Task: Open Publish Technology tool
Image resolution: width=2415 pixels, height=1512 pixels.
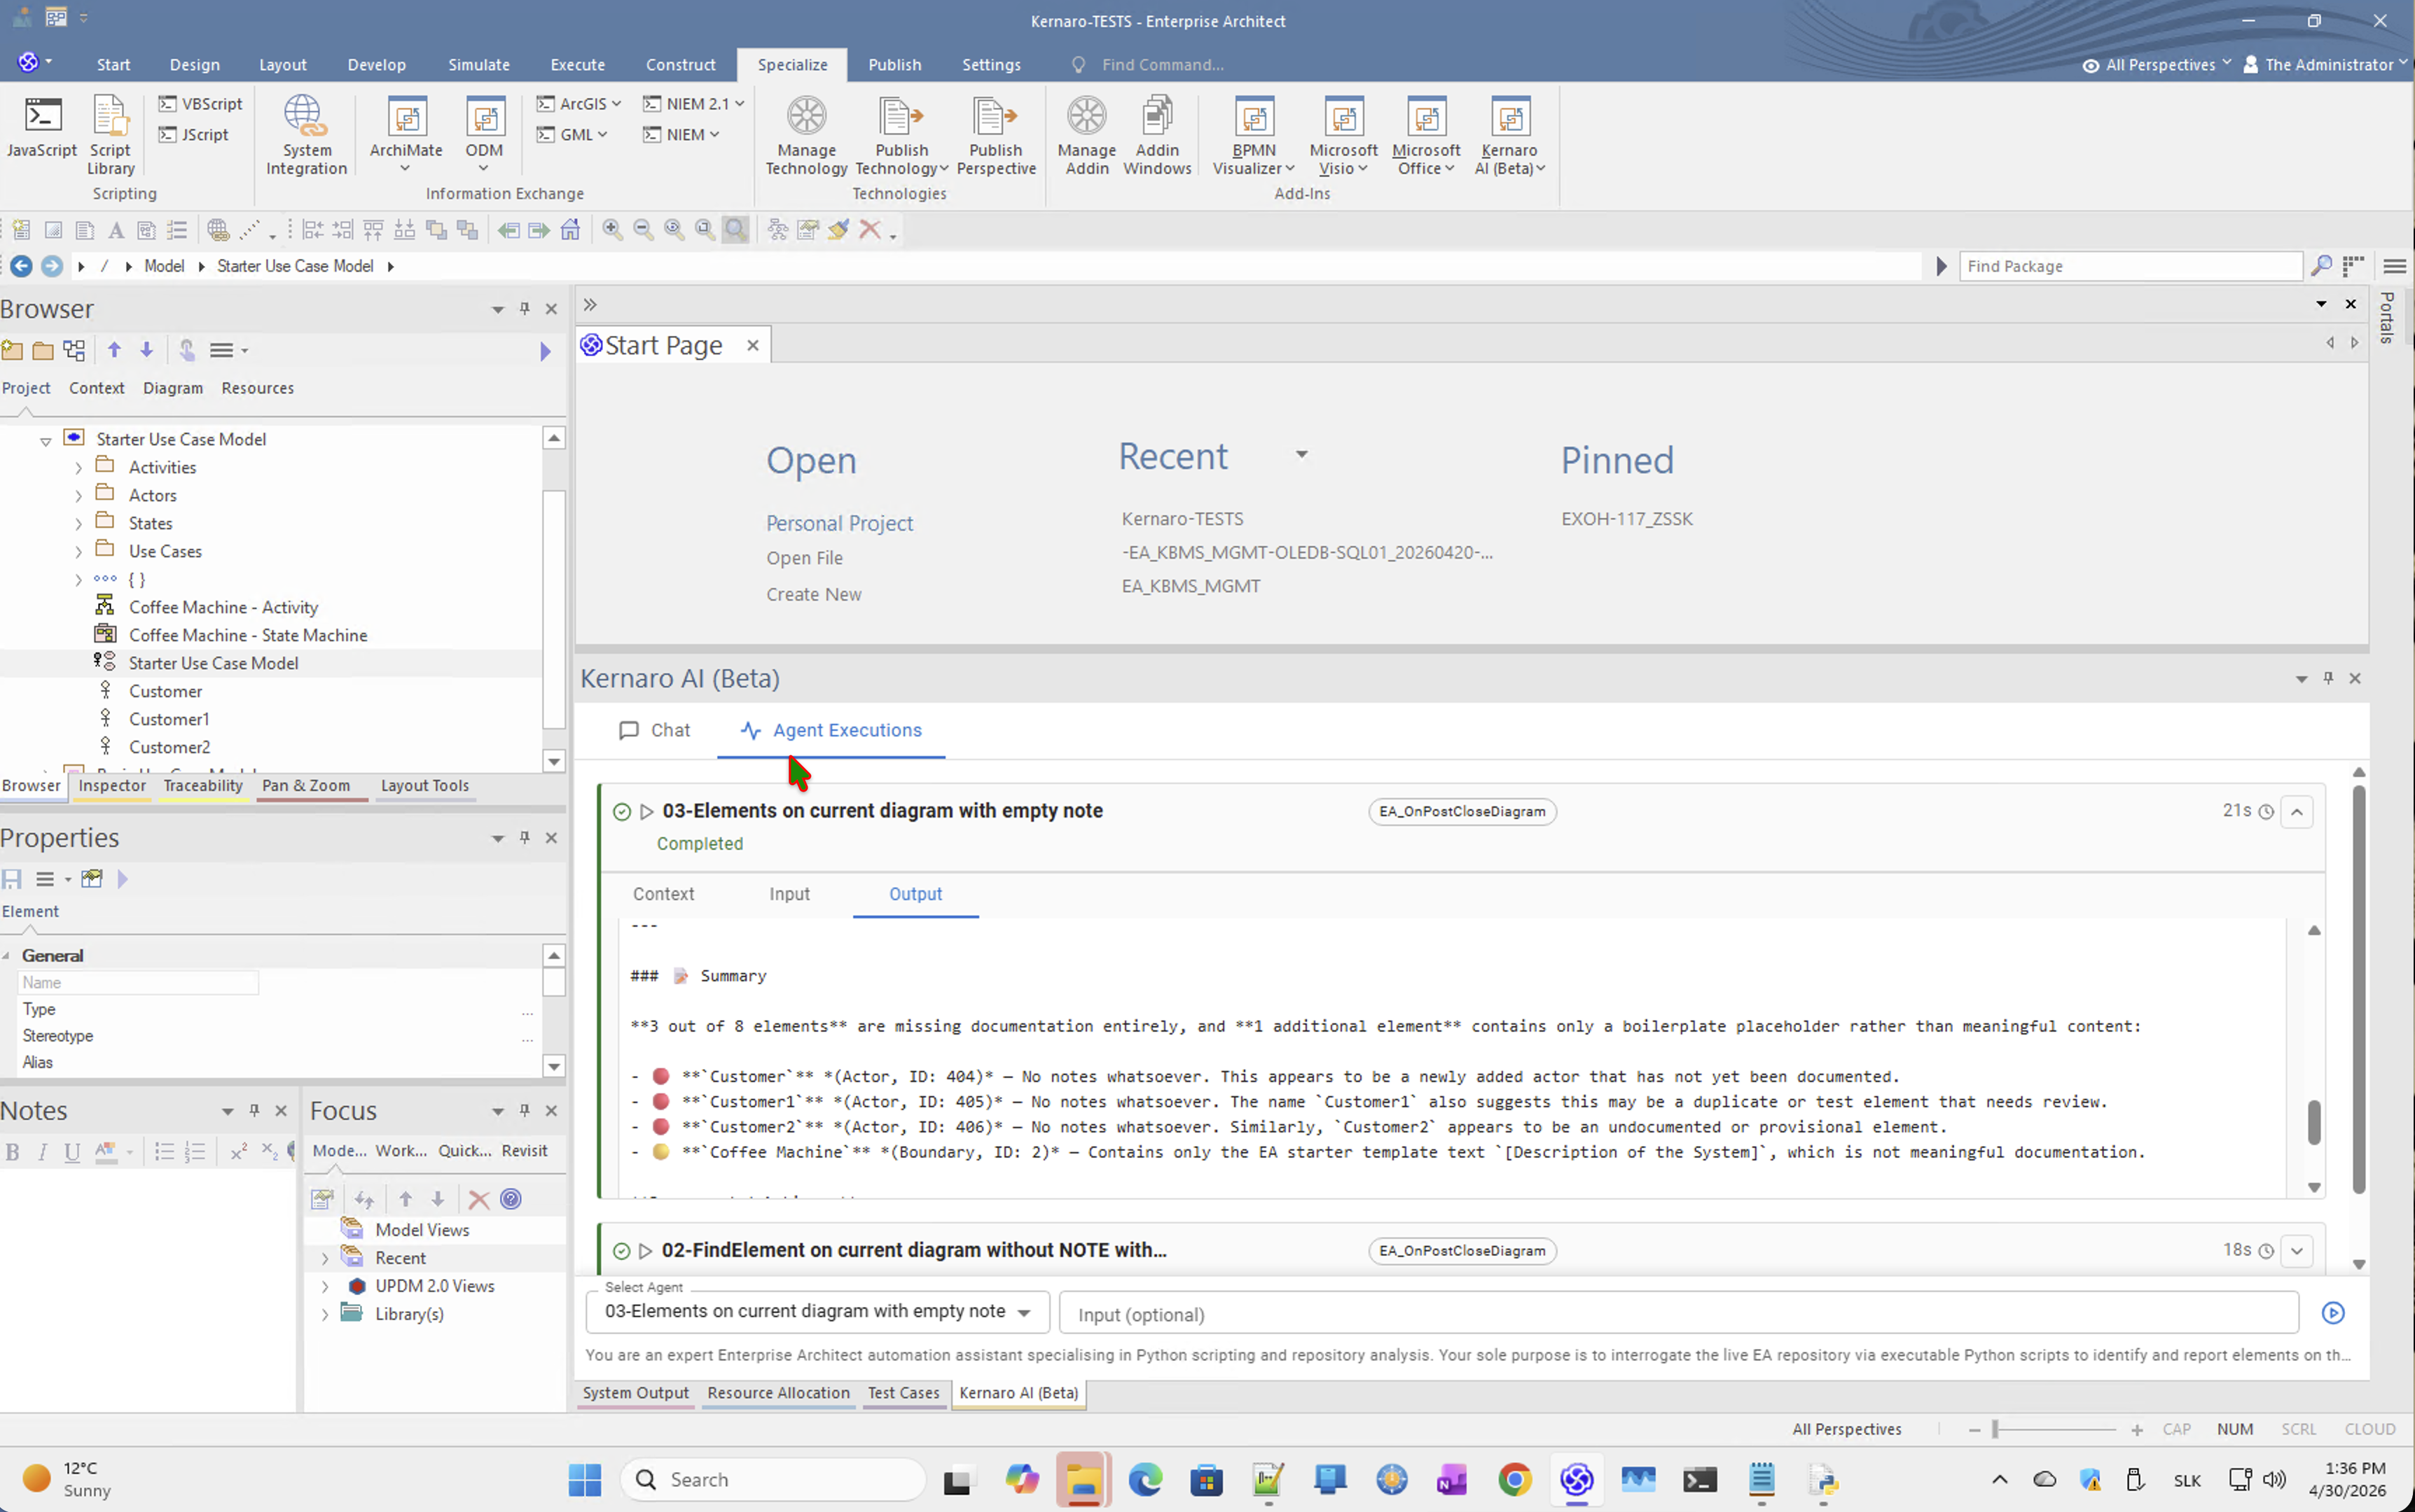Action: [901, 135]
